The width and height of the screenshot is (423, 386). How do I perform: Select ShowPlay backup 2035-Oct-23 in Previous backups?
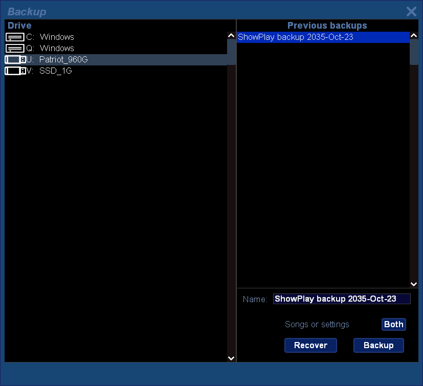click(x=296, y=37)
